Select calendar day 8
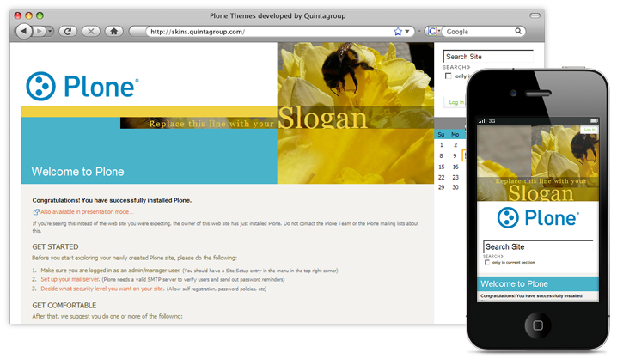This screenshot has height=359, width=617. (441, 155)
